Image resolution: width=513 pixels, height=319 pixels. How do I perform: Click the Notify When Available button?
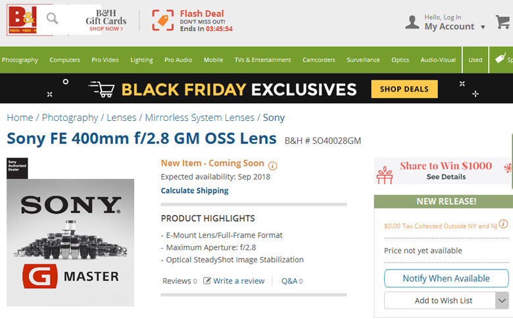tap(446, 278)
